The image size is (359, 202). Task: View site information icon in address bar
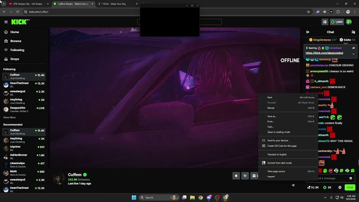click(x=26, y=12)
